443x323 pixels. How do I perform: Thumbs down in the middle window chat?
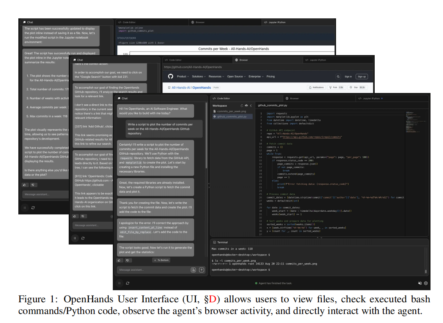point(83,216)
